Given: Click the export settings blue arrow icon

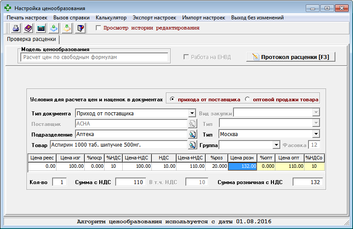Looking at the screenshot, I should [54, 28].
